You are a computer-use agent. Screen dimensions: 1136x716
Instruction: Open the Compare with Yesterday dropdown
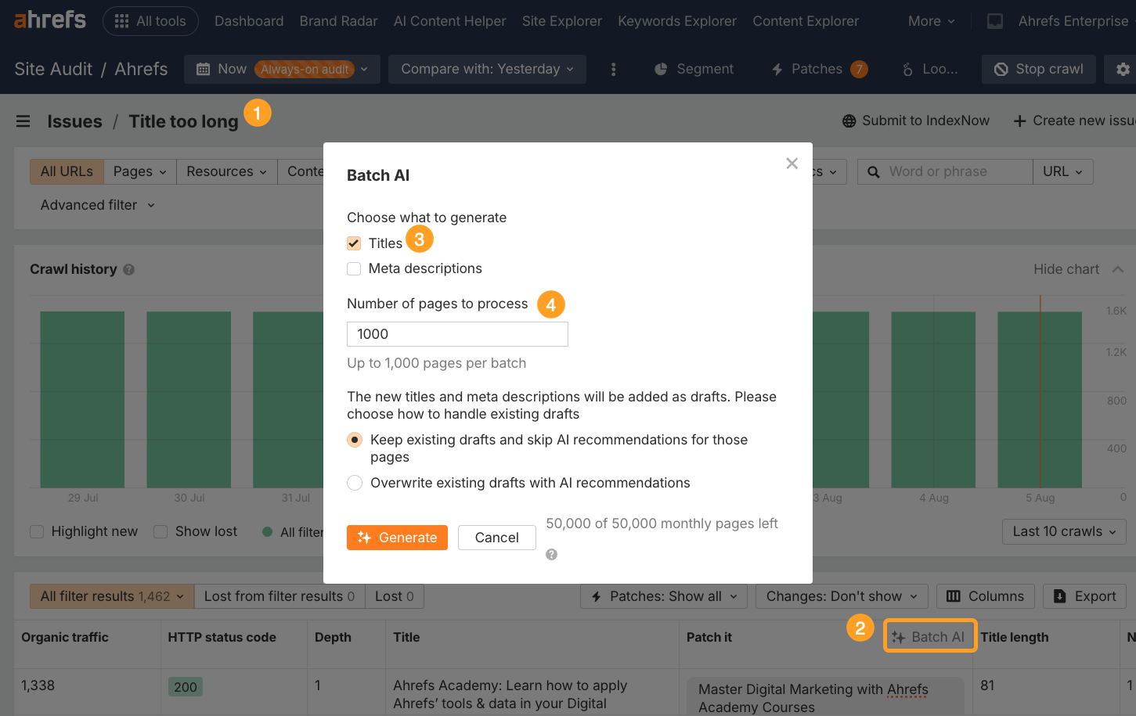coord(486,69)
